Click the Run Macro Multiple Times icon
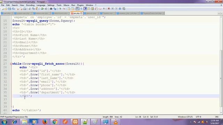This screenshot has width=223, height=125. [120, 9]
